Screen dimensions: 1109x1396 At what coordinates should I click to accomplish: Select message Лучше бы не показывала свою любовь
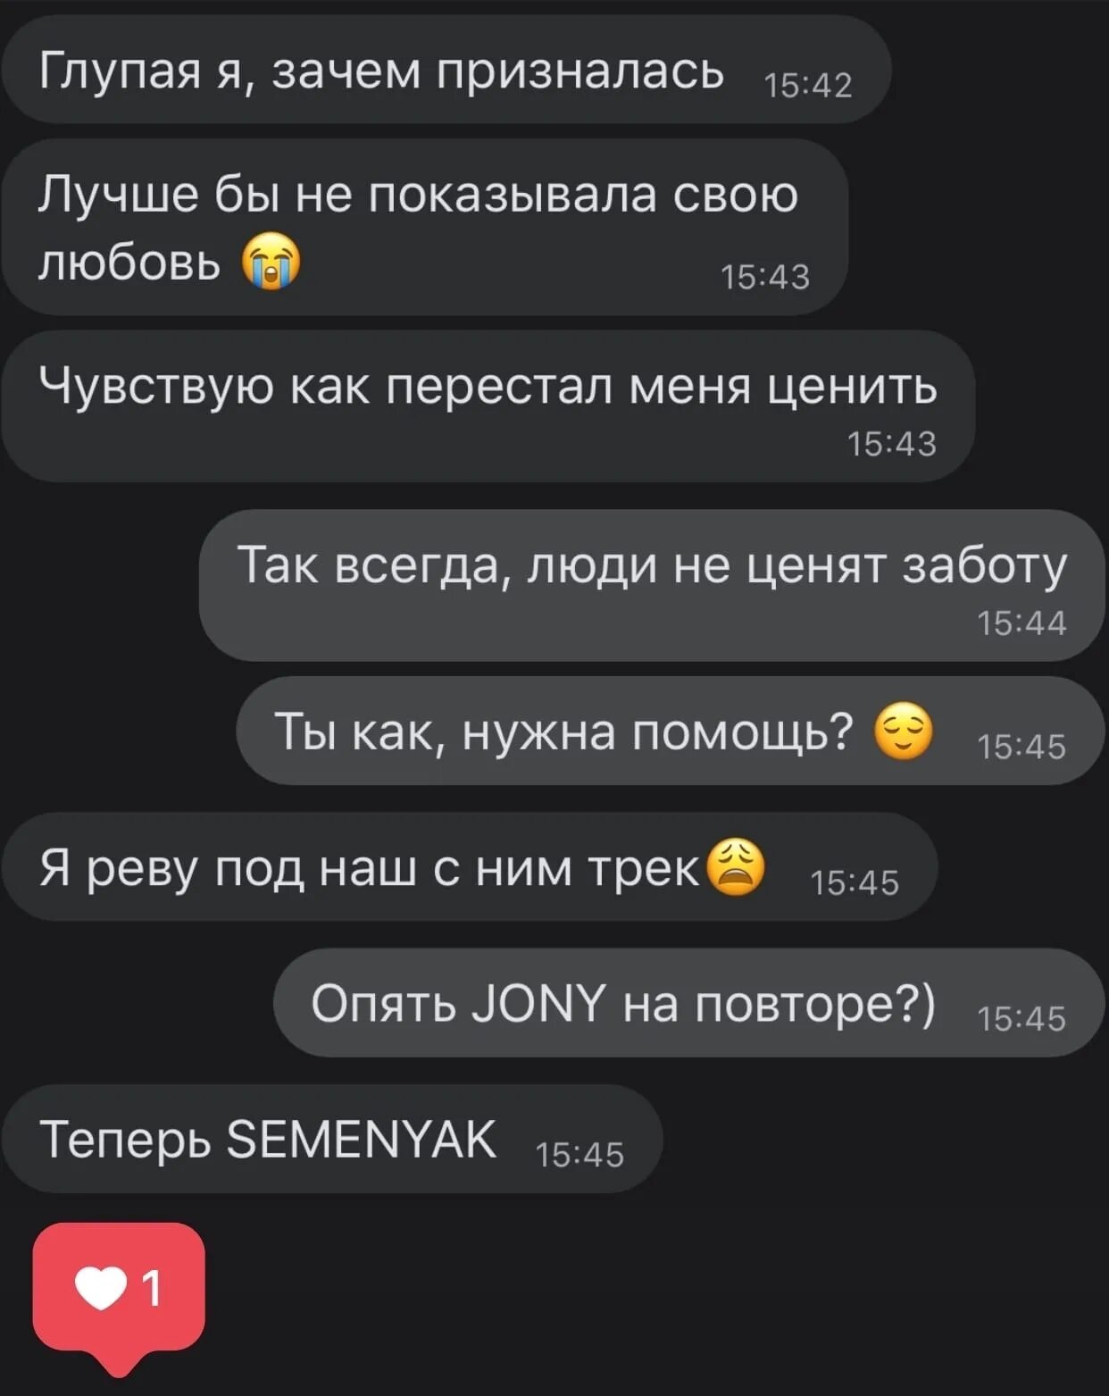424,227
